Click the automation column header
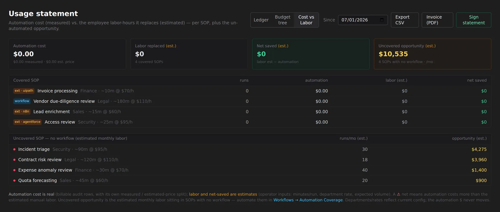500x212 pixels. coord(317,80)
